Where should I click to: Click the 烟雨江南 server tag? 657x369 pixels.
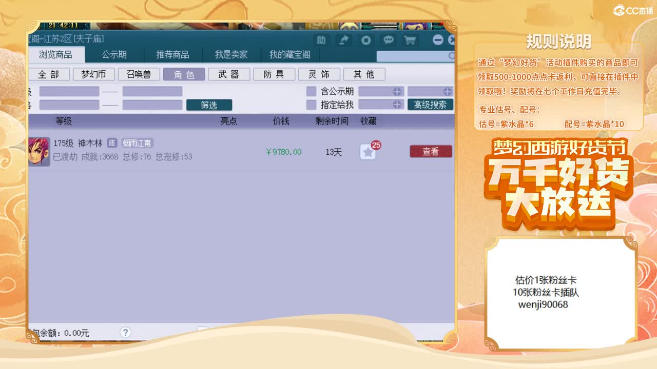click(137, 143)
